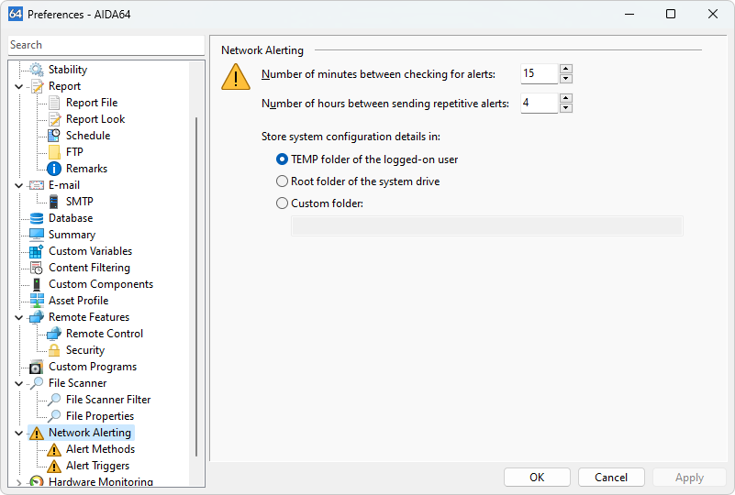Open the Network Alerting tree item
The image size is (735, 495).
click(90, 433)
